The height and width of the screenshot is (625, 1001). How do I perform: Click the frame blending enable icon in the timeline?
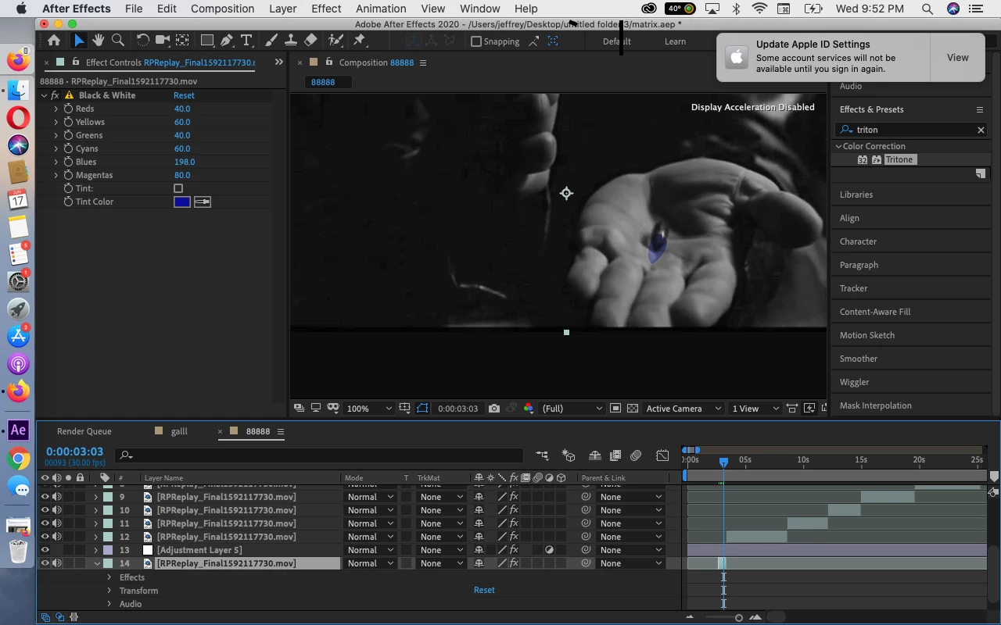pyautogui.click(x=615, y=455)
